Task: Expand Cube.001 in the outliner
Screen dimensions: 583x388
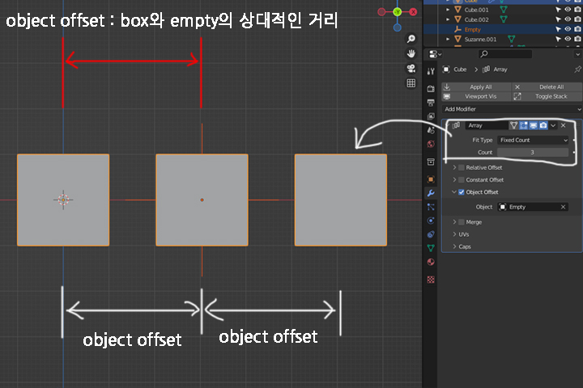Action: pos(448,10)
